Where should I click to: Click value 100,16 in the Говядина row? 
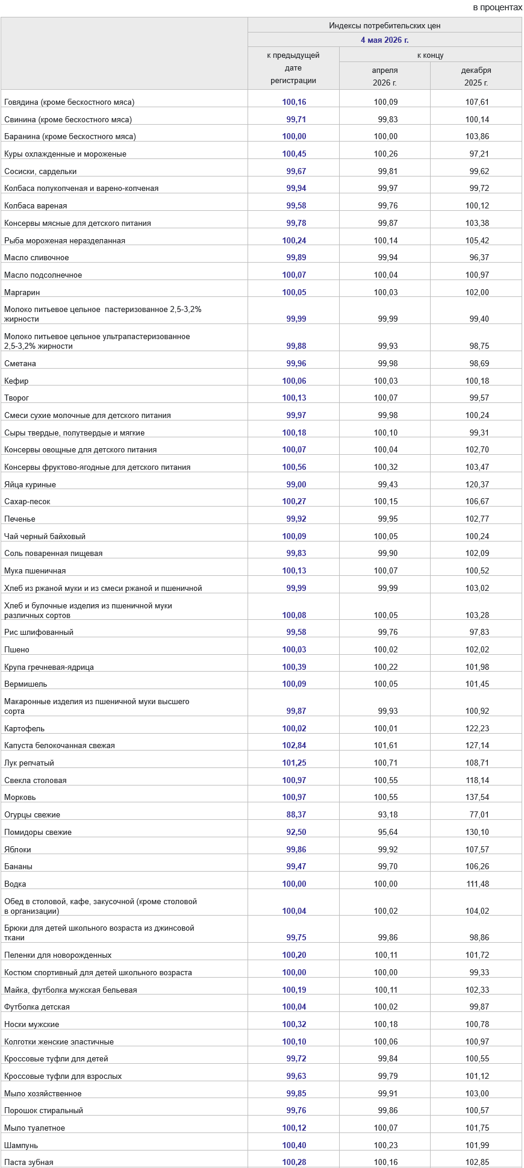tap(294, 102)
